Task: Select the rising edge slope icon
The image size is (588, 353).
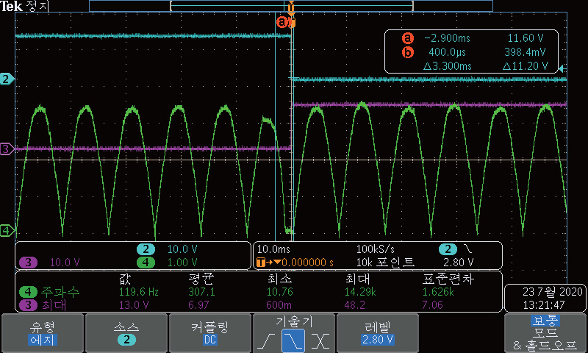Action: click(269, 340)
